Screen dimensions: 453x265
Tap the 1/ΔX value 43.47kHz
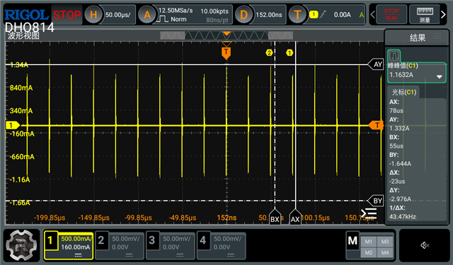(403, 216)
